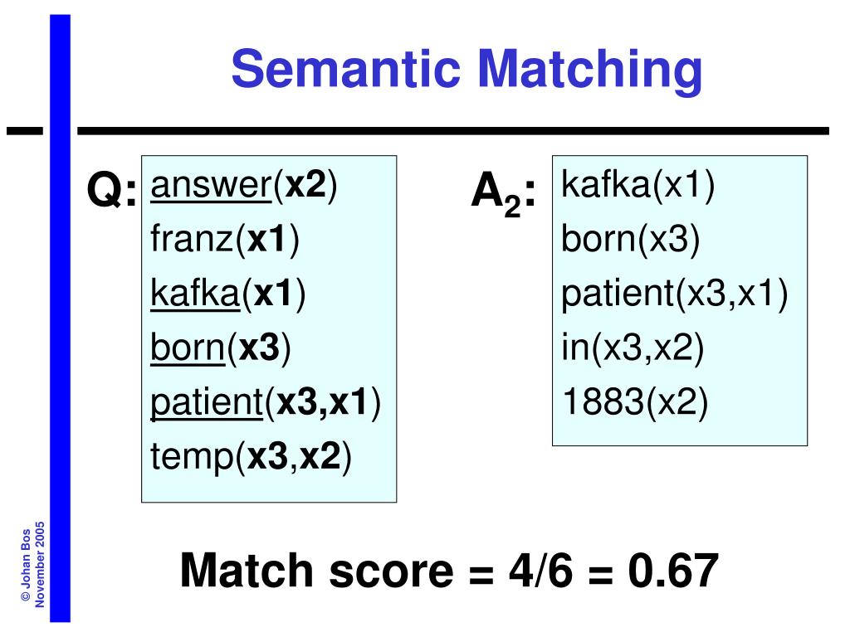The image size is (850, 637).
Task: Select patient(x3,x1) in the A2 box
Action: (x=674, y=294)
